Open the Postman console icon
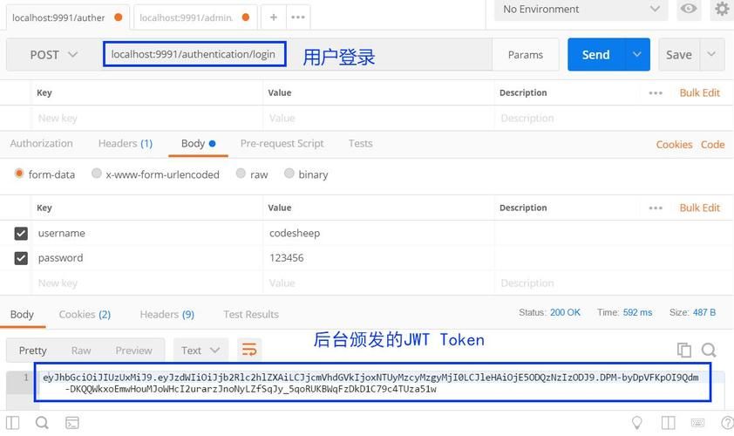734x436 pixels. [x=72, y=423]
